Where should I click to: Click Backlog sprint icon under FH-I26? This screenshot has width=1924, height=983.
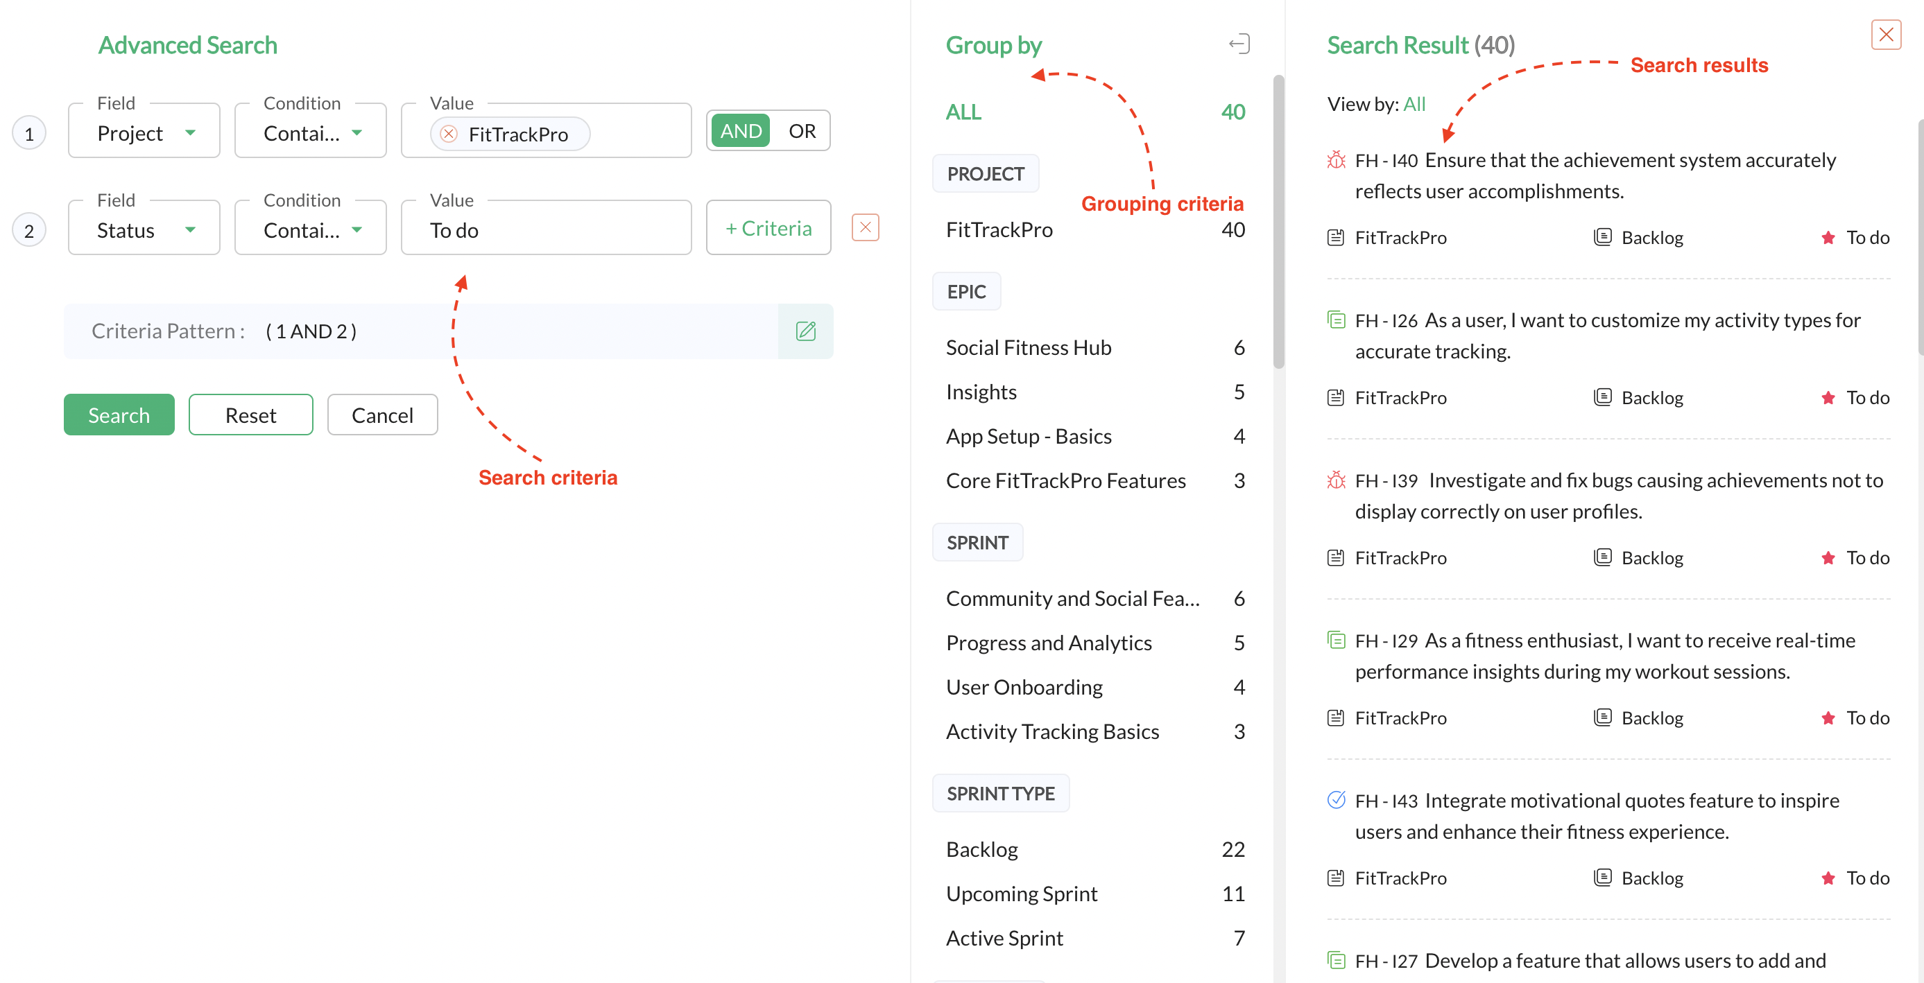(x=1603, y=397)
